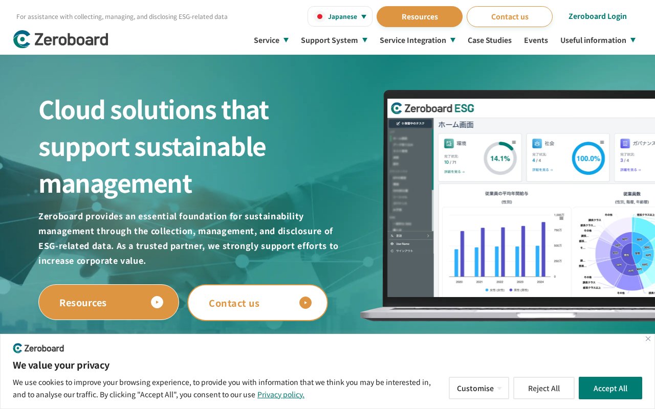Open the Japanese language dropdown
This screenshot has width=655, height=409.
pyautogui.click(x=340, y=16)
